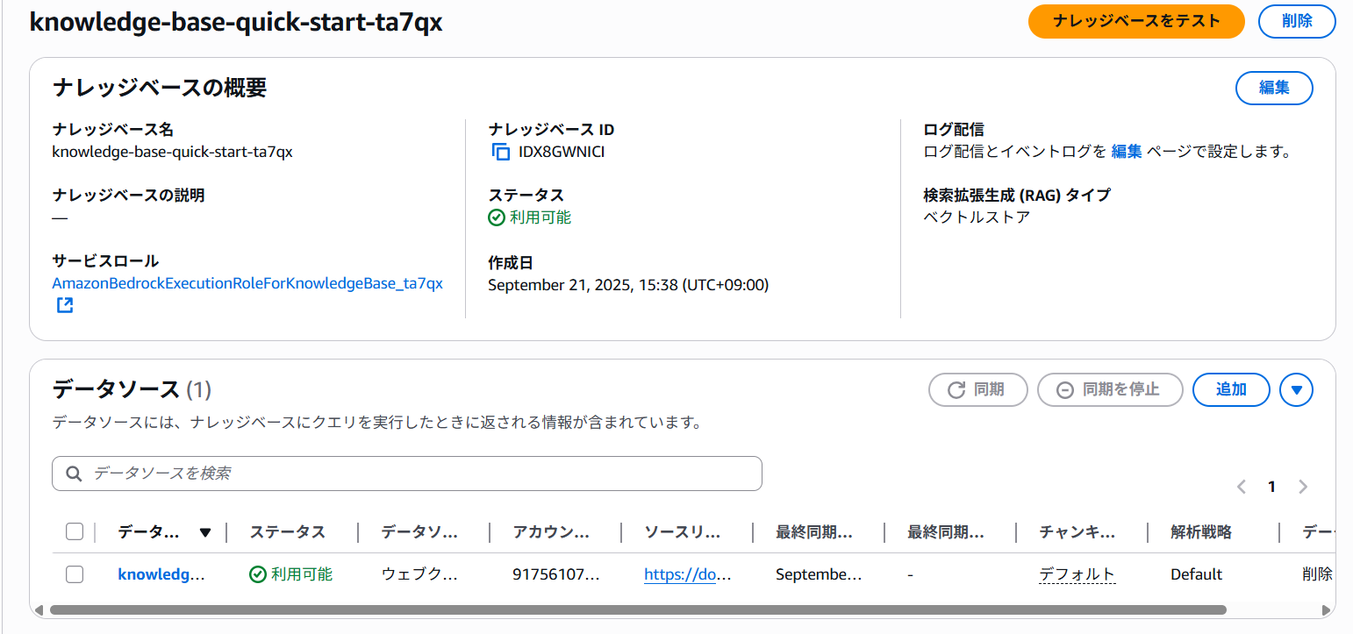
Task: Click the 同期を停止 button
Action: (x=1110, y=390)
